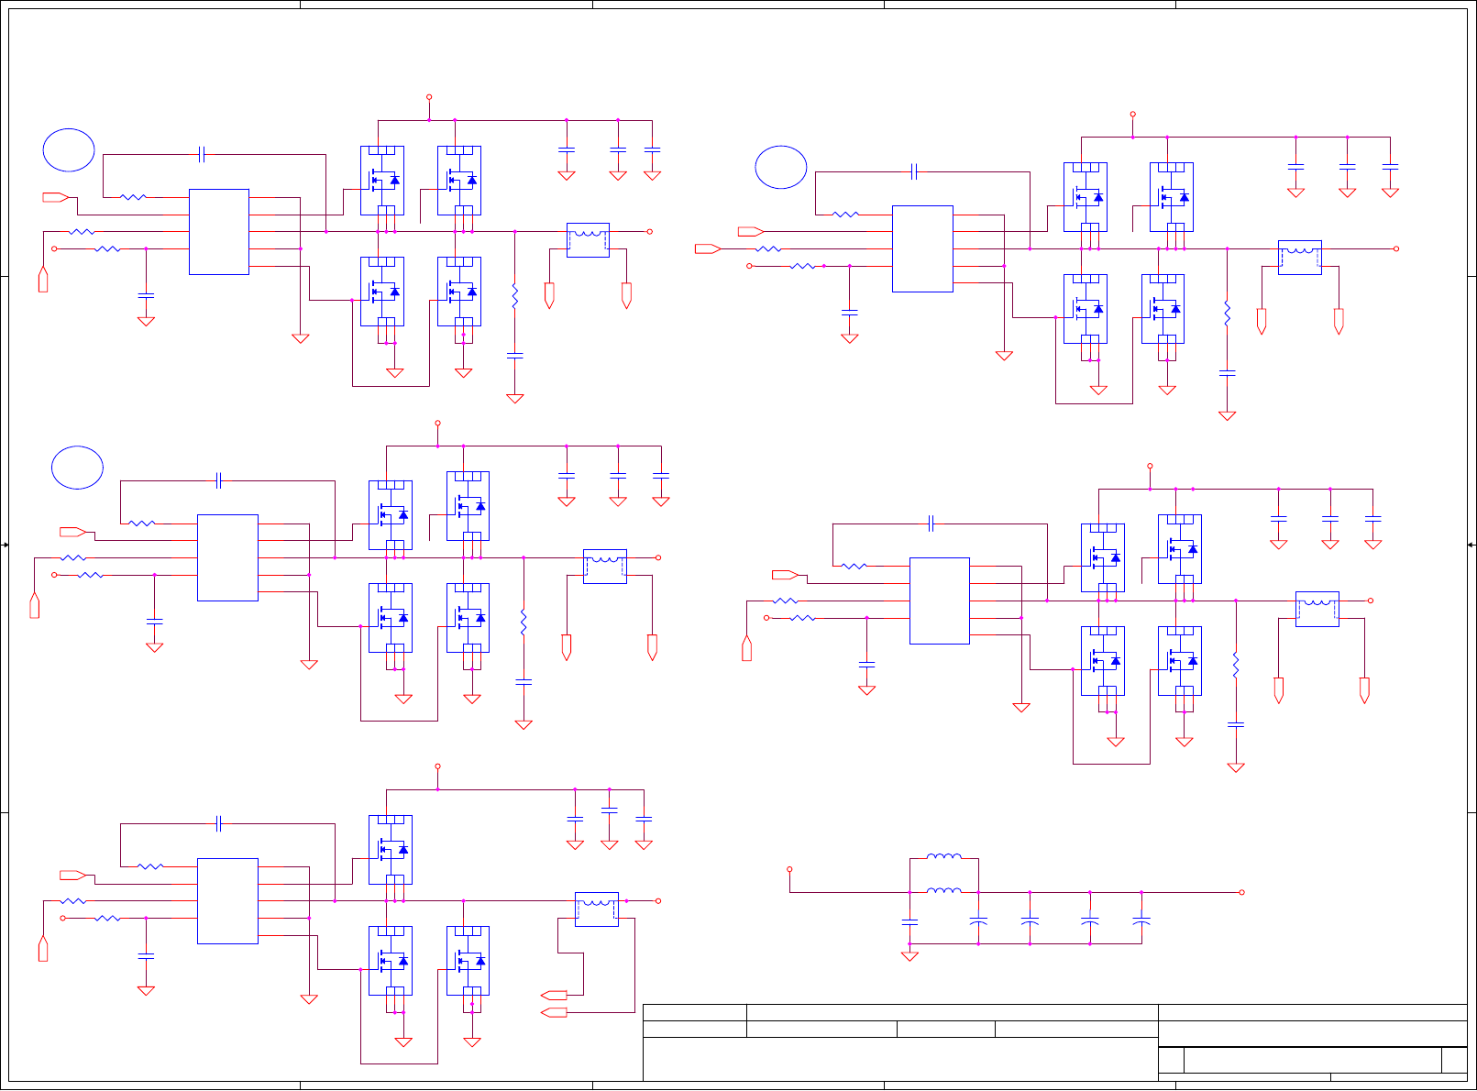
Task: Select the output inductor box in middle-left circuit
Action: (605, 567)
